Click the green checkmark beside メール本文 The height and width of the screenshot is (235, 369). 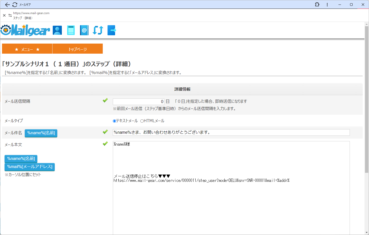coord(105,144)
